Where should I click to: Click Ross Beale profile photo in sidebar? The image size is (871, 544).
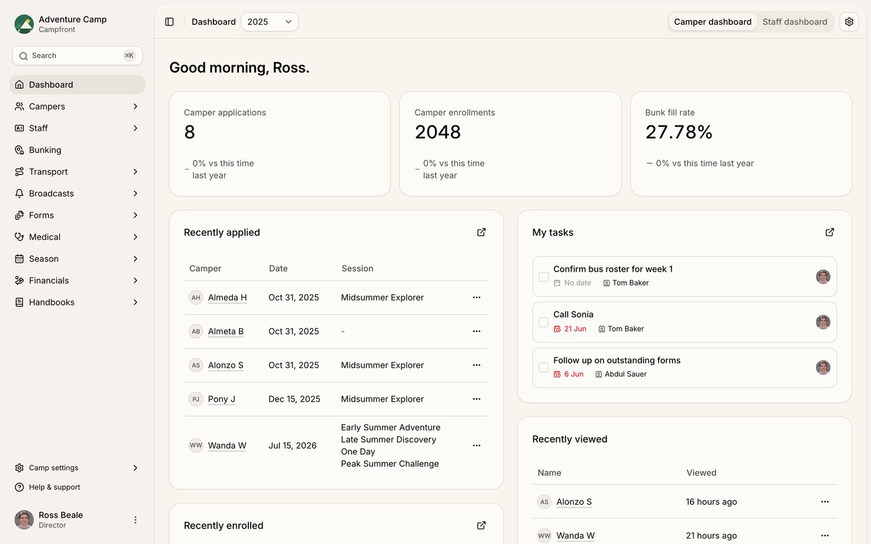point(24,520)
